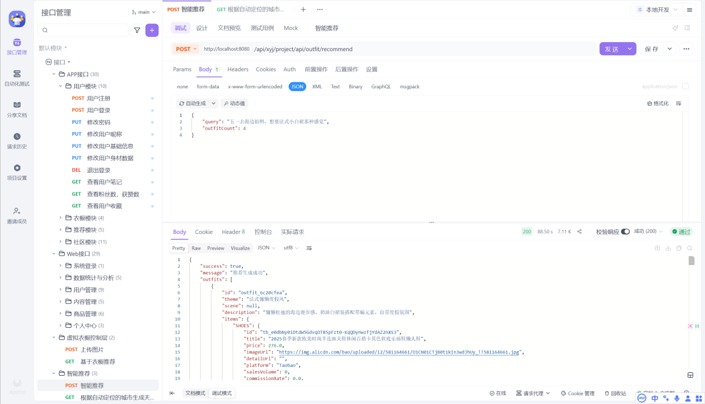The height and width of the screenshot is (404, 705).
Task: Search within the response using magnifier icon
Action: [689, 248]
